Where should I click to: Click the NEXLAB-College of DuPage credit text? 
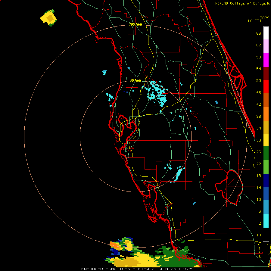[241, 3]
